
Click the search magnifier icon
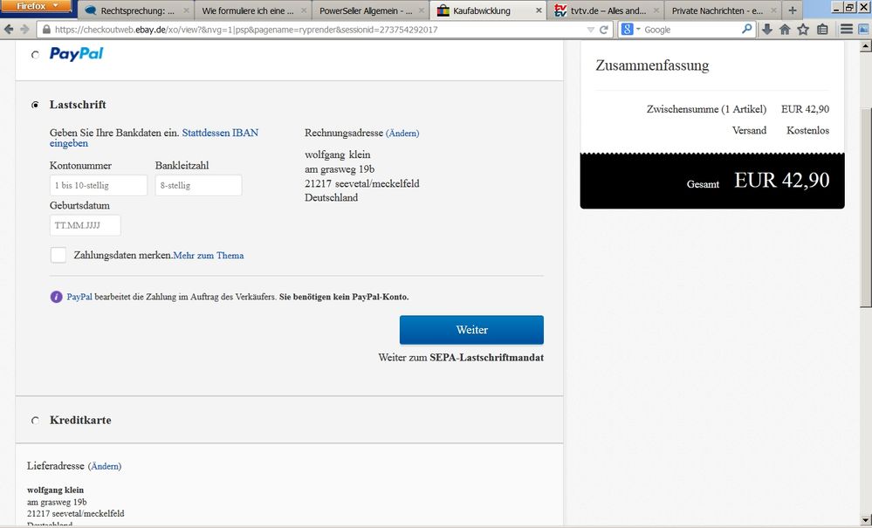(x=747, y=29)
